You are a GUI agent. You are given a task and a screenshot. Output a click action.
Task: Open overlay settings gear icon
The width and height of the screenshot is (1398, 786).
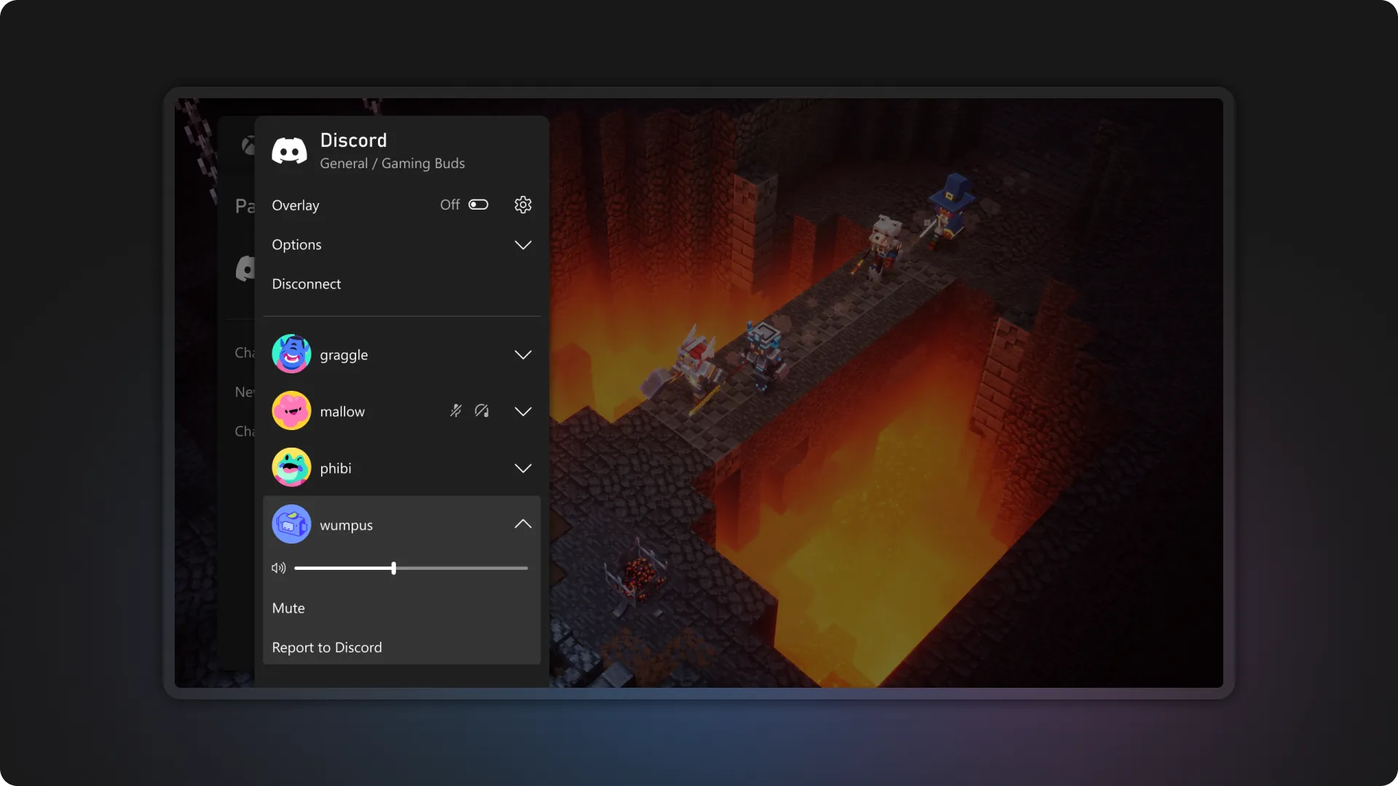523,205
